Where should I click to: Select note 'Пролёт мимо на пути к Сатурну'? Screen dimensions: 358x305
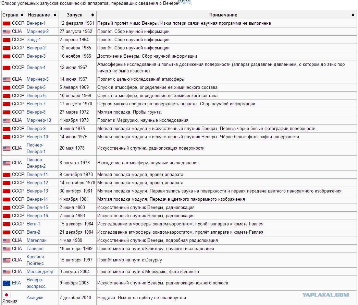(x=130, y=260)
